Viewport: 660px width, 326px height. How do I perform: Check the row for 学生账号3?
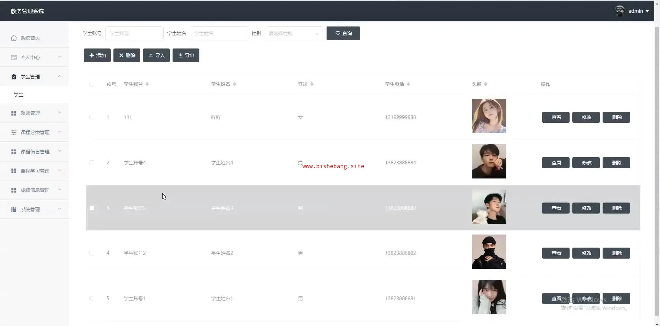tap(92, 208)
